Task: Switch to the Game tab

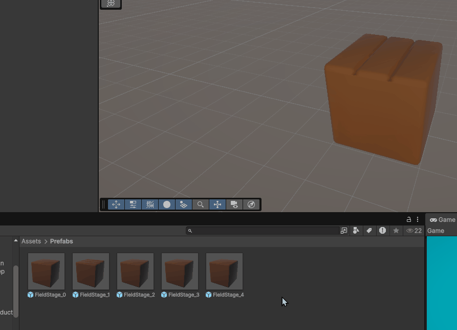Action: coord(442,219)
